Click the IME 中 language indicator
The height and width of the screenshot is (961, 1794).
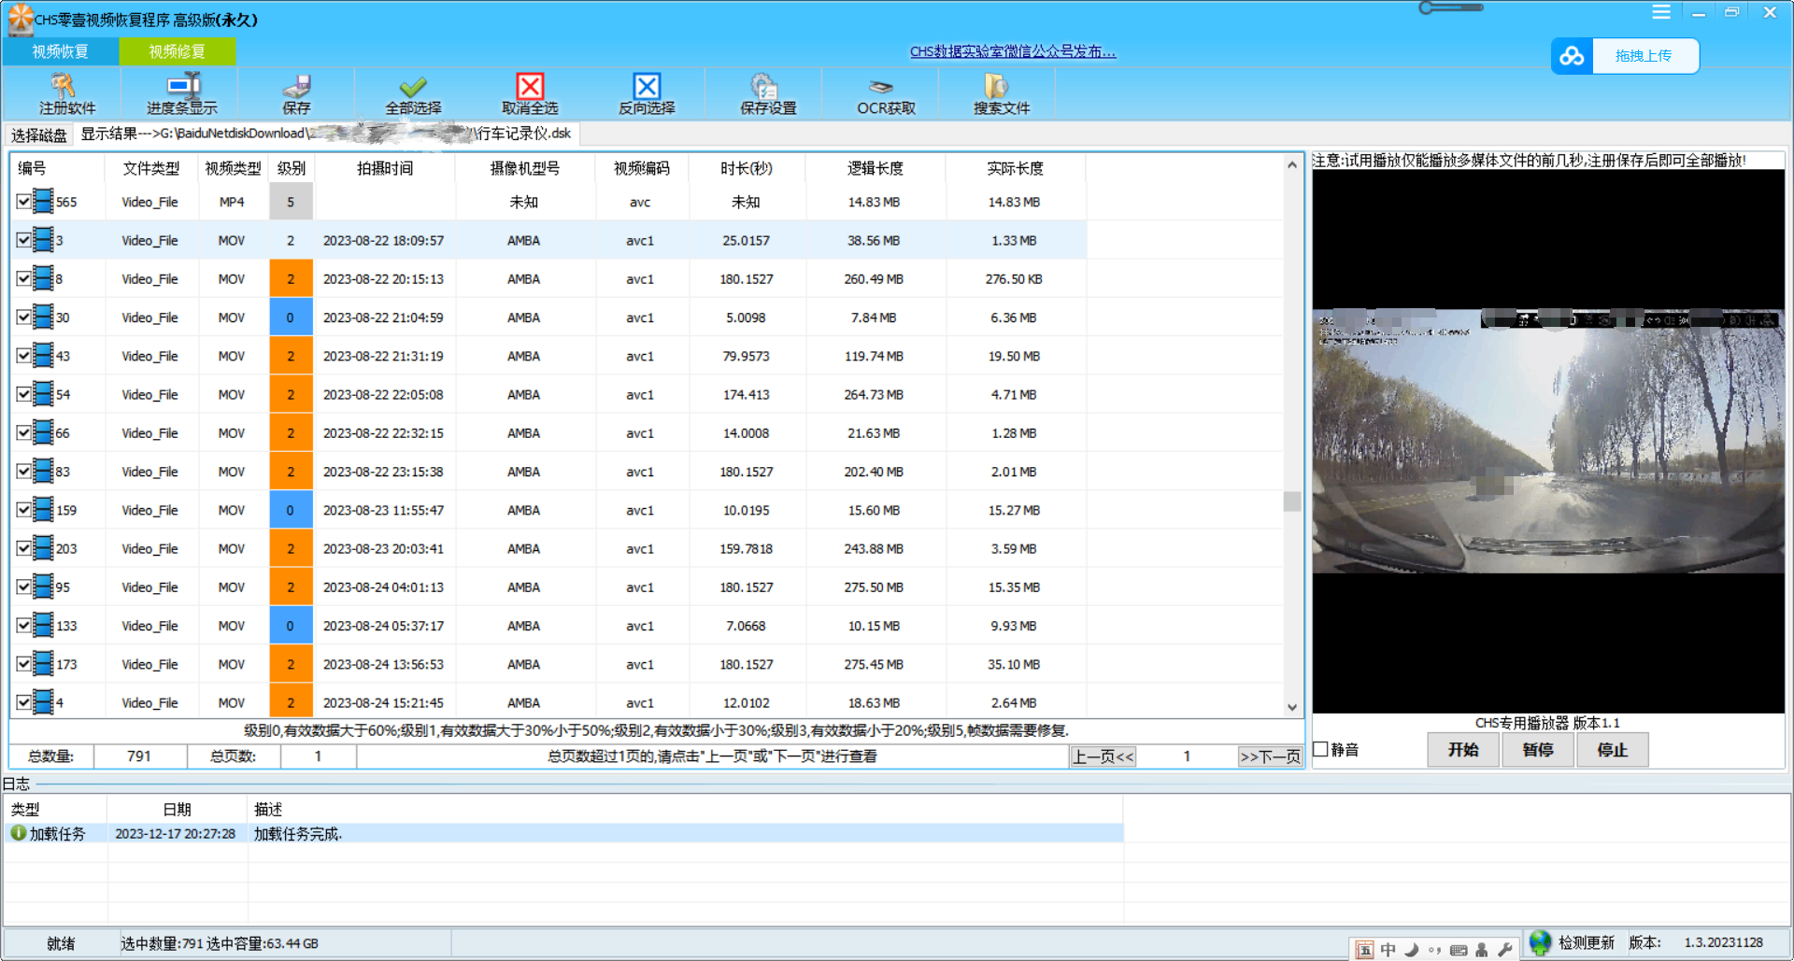pyautogui.click(x=1388, y=950)
